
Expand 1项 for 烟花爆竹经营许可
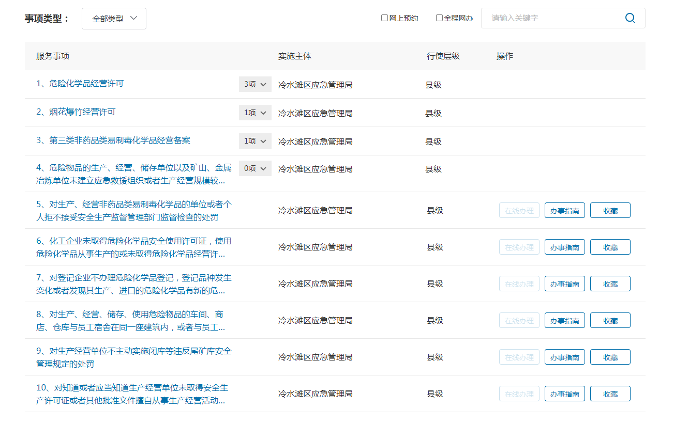click(x=255, y=113)
